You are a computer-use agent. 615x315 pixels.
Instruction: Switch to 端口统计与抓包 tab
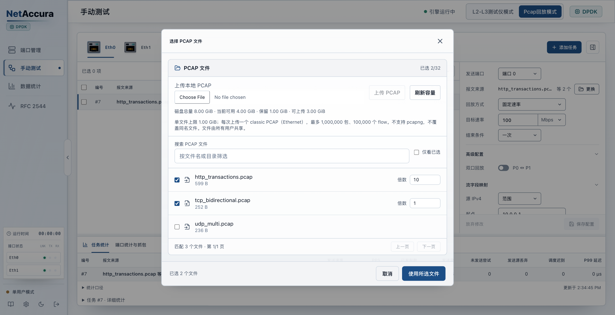(x=131, y=245)
